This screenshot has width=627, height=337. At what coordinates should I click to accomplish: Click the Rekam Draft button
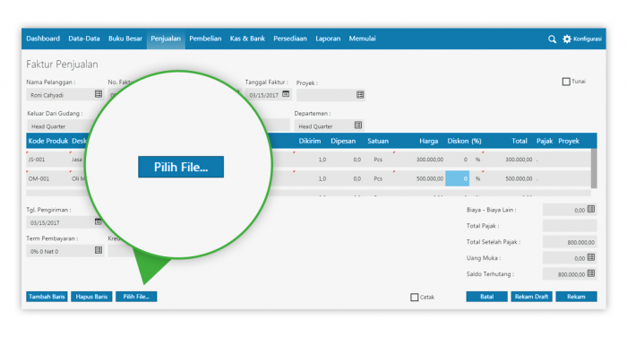[x=531, y=297]
